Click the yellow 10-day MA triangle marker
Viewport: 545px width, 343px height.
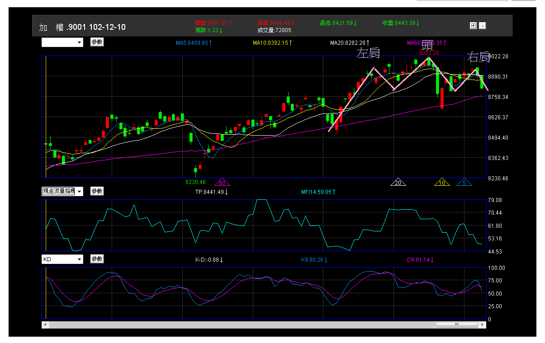pyautogui.click(x=442, y=183)
